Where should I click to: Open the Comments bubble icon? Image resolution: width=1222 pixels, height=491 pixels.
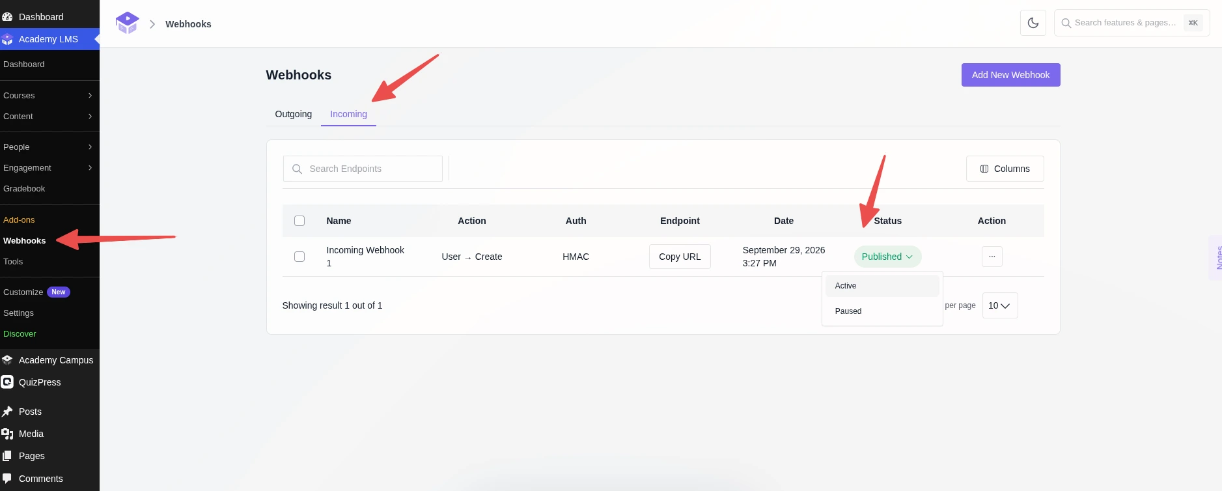(x=7, y=479)
